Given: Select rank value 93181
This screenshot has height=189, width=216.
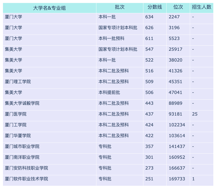Looking at the screenshot, I should [x=175, y=114].
